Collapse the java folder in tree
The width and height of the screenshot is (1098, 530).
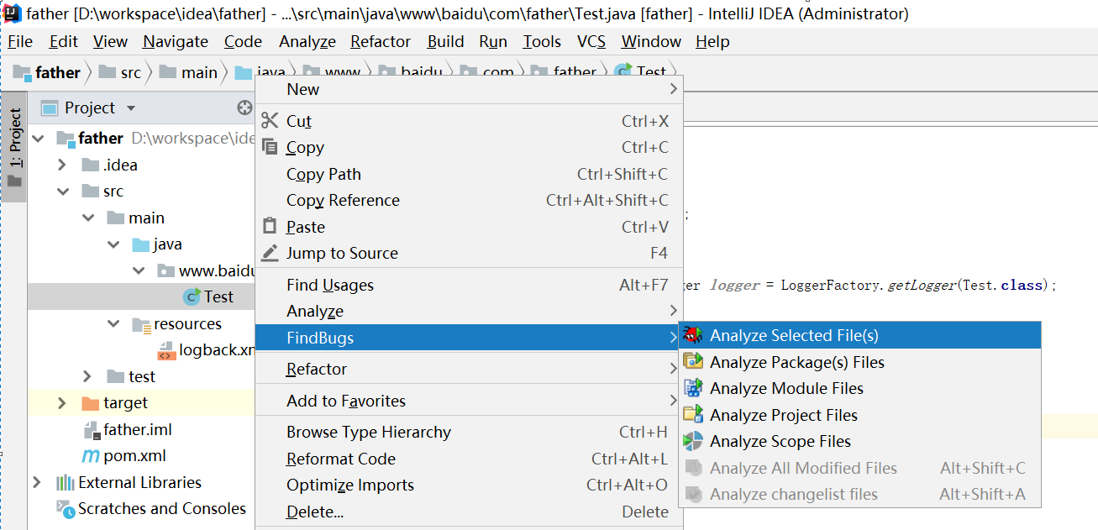pyautogui.click(x=114, y=244)
